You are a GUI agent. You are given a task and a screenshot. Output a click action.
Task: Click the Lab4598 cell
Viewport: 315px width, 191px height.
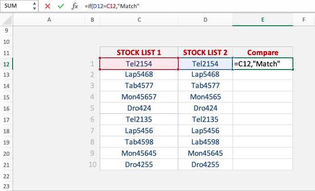(x=205, y=142)
